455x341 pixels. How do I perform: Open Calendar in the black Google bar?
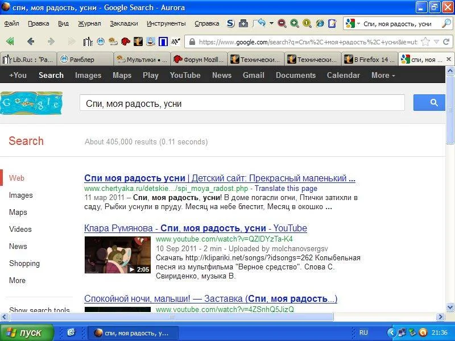click(344, 75)
